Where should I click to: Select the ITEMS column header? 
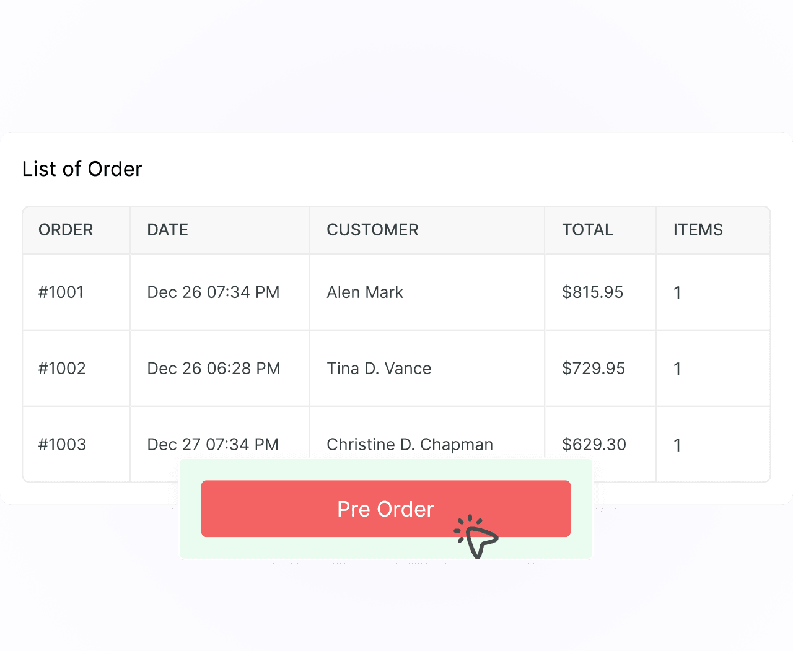click(x=698, y=230)
